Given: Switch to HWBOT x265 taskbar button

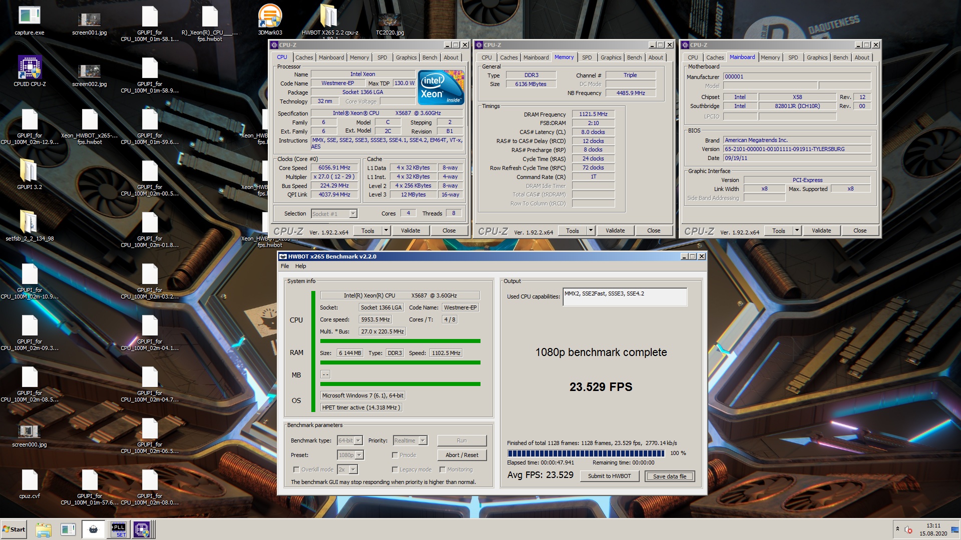Looking at the screenshot, I should click(93, 529).
